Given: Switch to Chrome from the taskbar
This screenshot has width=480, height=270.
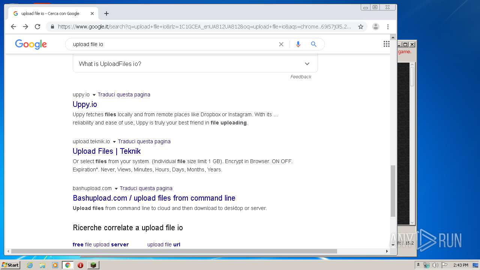Looking at the screenshot, I should pos(68,265).
